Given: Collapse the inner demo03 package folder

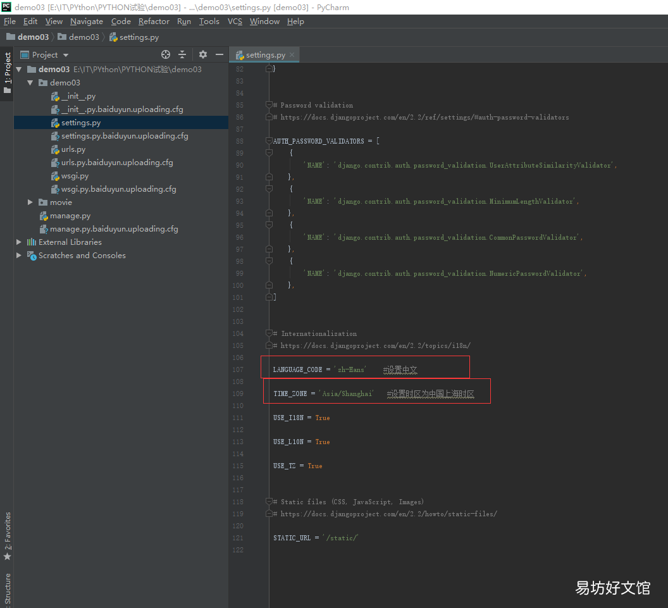Looking at the screenshot, I should [x=30, y=83].
